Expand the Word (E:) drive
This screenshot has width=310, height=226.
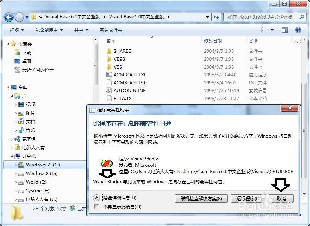pos(15,183)
